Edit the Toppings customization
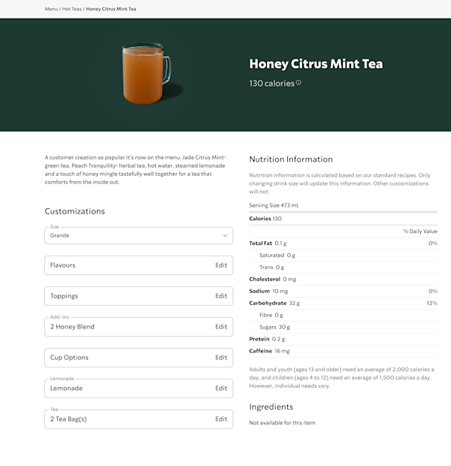 click(x=221, y=296)
